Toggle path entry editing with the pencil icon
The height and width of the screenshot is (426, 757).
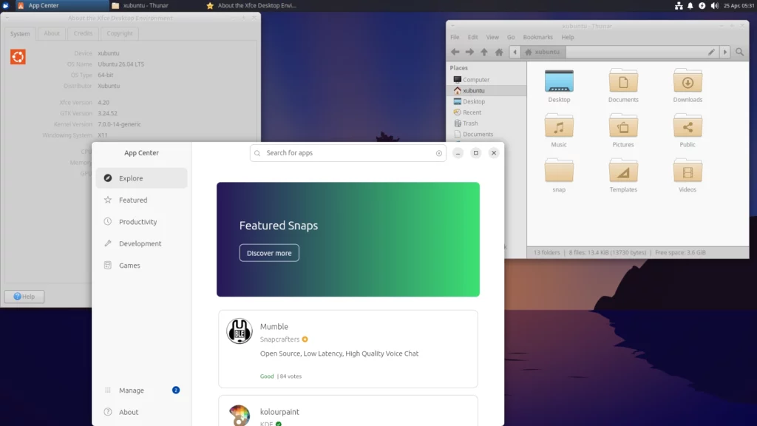coord(711,52)
